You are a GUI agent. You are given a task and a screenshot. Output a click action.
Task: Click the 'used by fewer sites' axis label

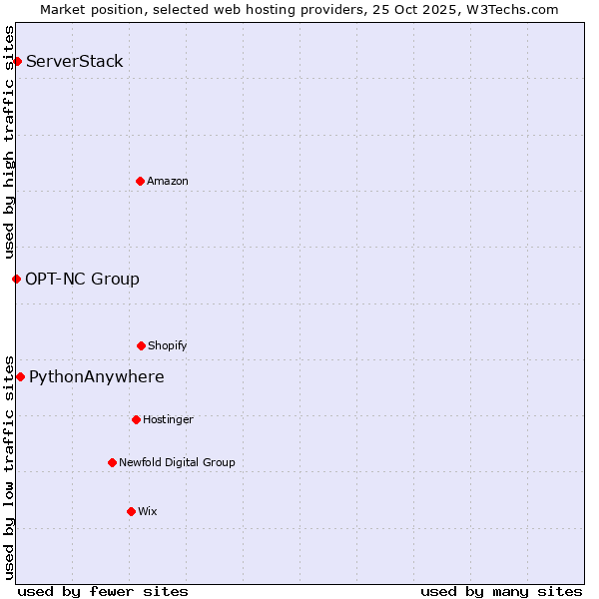(103, 591)
